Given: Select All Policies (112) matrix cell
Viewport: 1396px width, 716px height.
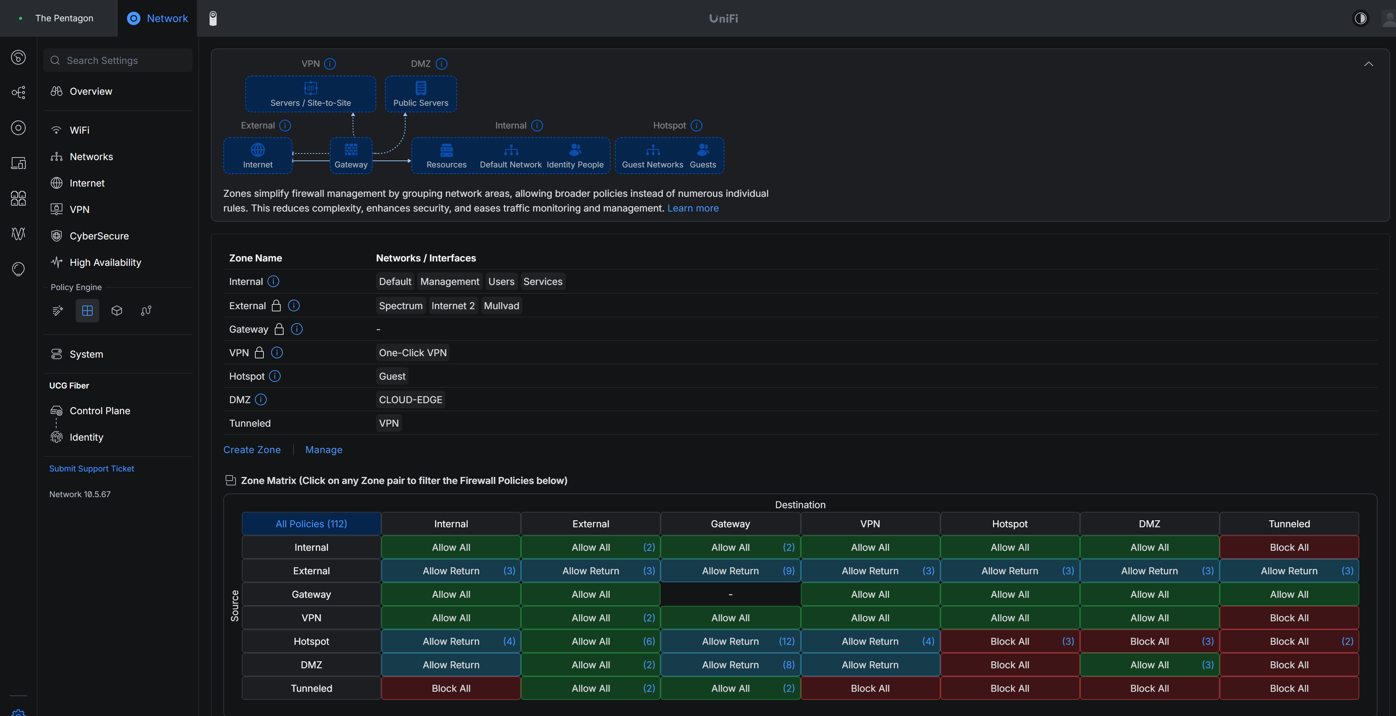Looking at the screenshot, I should pos(311,524).
